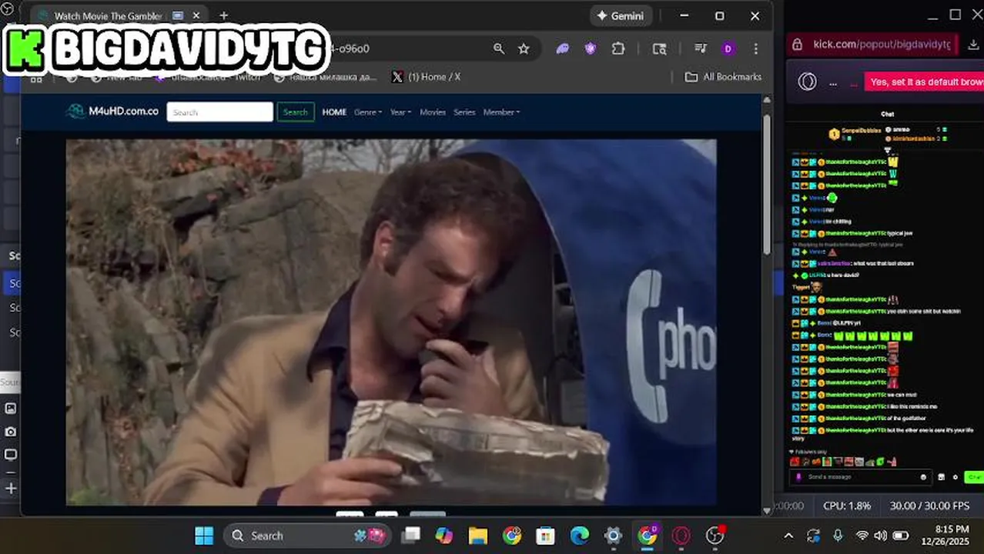This screenshot has height=554, width=984.
Task: Click the movie video player
Action: click(391, 322)
